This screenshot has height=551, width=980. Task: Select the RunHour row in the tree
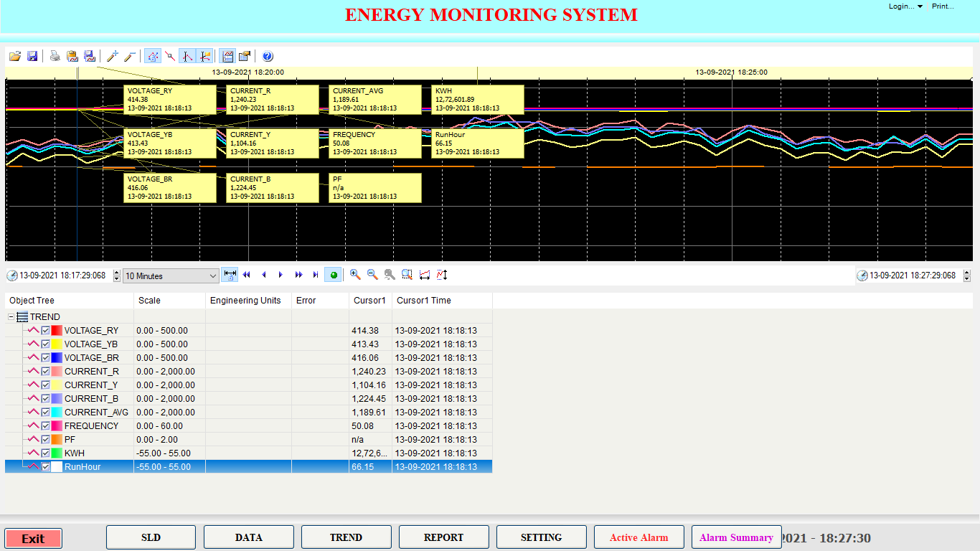[x=248, y=467]
